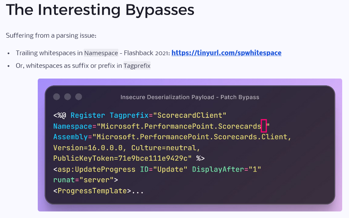Click the inline code word "Namespace" in the first bullet
349x218 pixels.
101,53
